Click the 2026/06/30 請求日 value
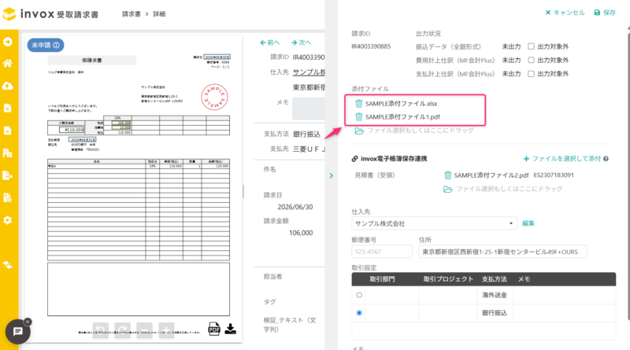The height and width of the screenshot is (350, 630). pyautogui.click(x=295, y=207)
